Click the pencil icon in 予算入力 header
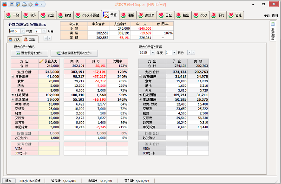This screenshot has height=184, width=281. tap(41, 61)
